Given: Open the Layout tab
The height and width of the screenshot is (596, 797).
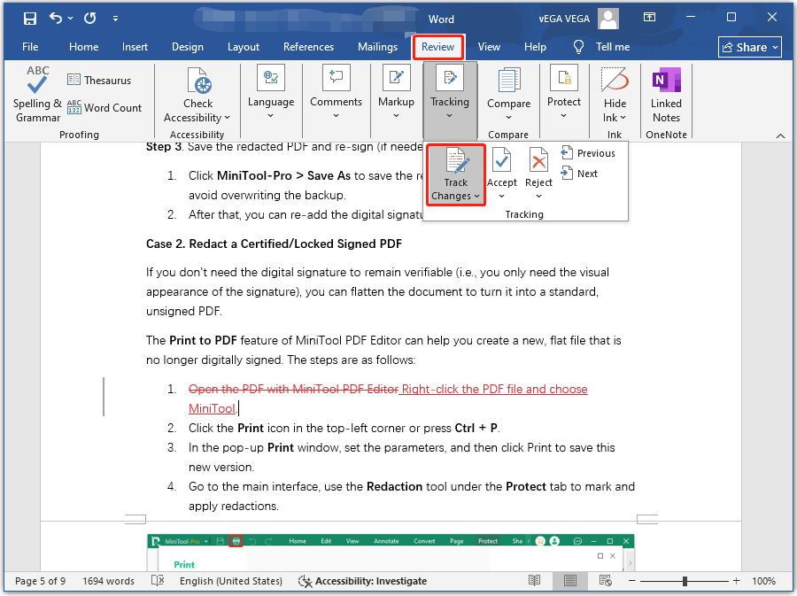Looking at the screenshot, I should coord(243,47).
